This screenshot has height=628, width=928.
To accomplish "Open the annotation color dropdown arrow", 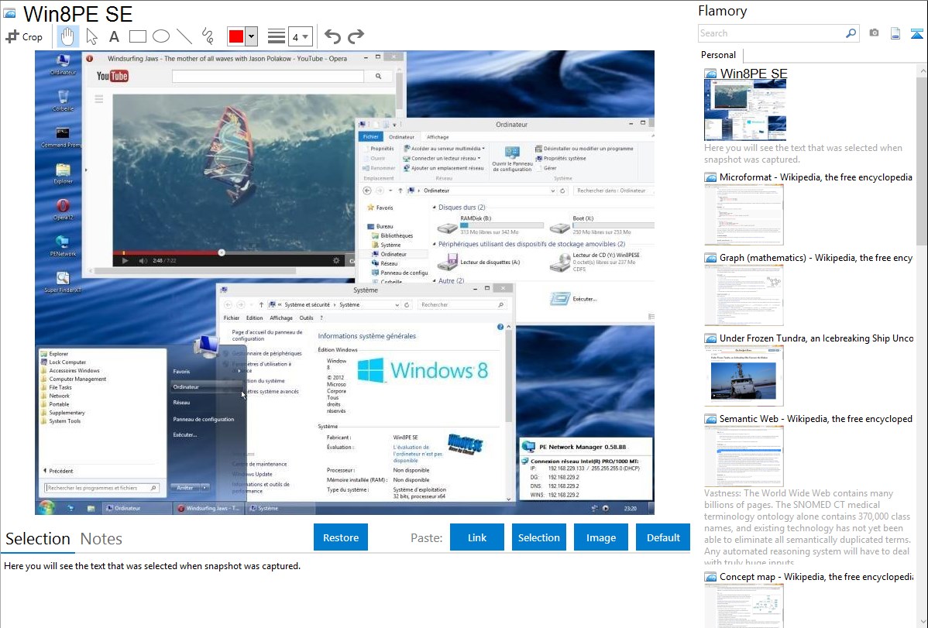I will pos(252,36).
